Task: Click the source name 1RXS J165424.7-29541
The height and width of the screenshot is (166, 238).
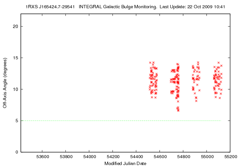Action: [x=50, y=7]
